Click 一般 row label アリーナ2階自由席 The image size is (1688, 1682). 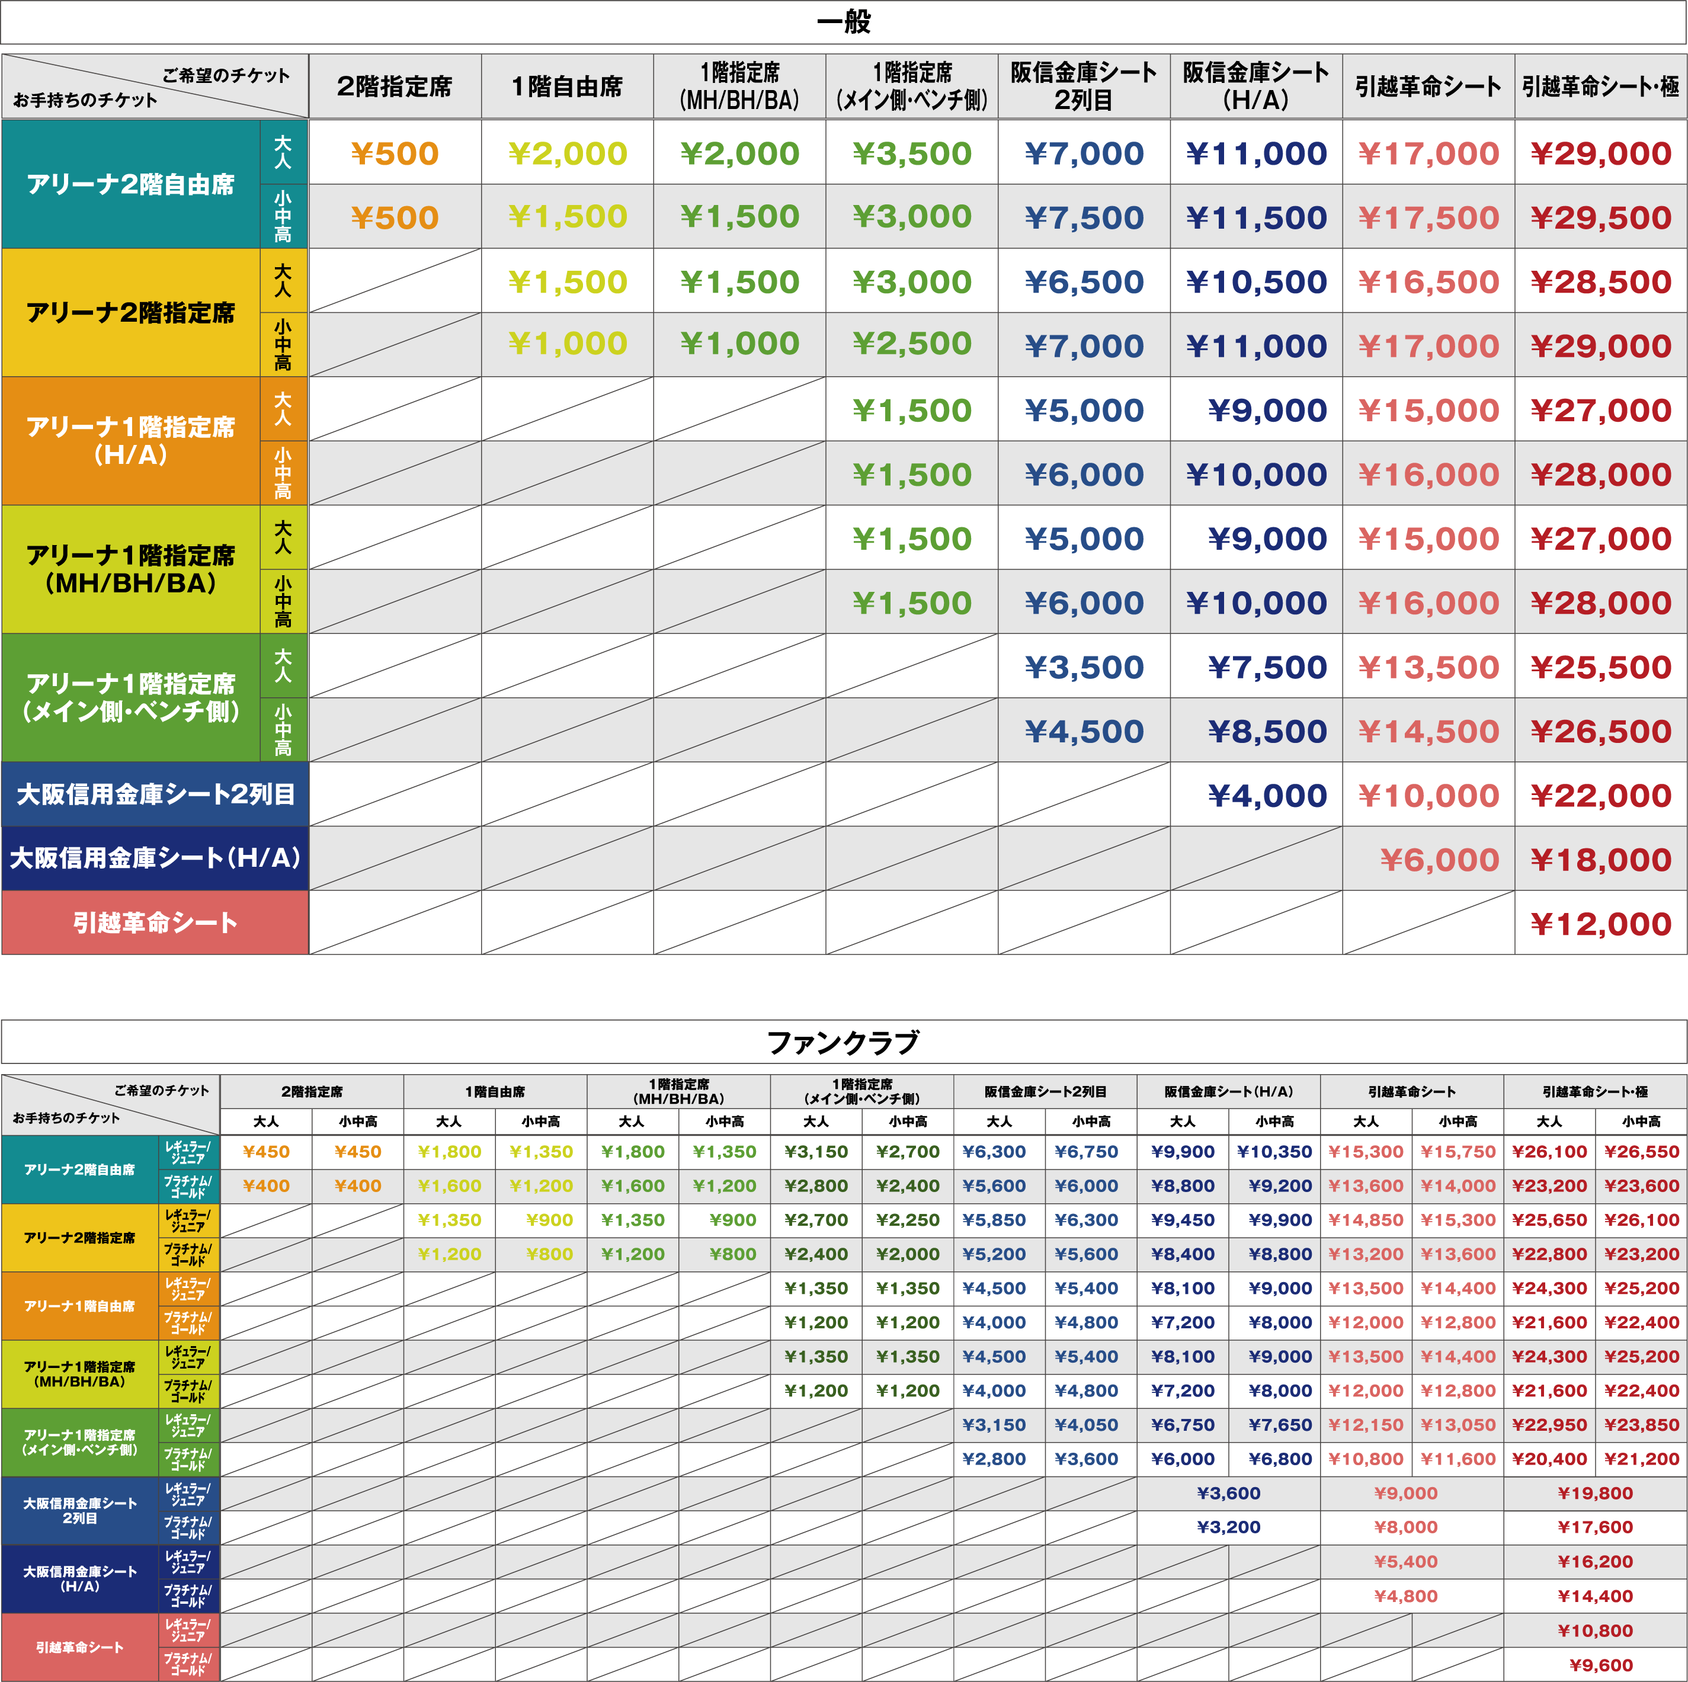pyautogui.click(x=131, y=184)
